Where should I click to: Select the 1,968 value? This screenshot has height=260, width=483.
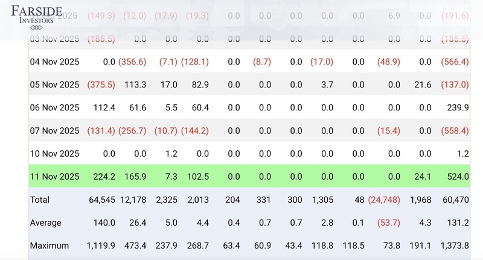420,200
